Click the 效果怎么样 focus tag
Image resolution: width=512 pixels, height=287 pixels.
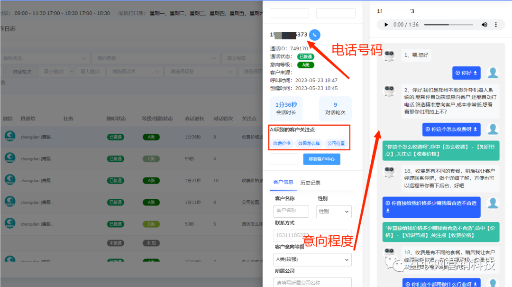coord(309,143)
